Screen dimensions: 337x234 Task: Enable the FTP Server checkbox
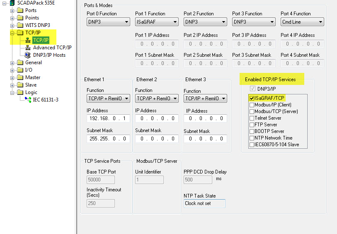coord(252,125)
